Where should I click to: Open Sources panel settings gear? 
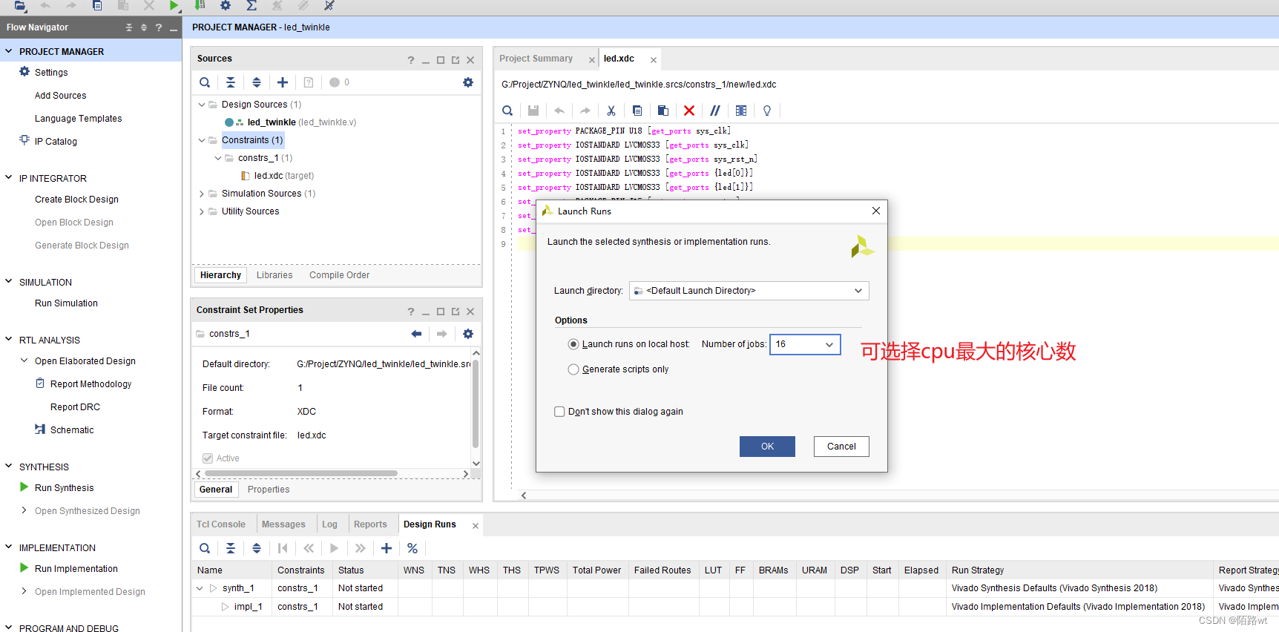pos(468,82)
